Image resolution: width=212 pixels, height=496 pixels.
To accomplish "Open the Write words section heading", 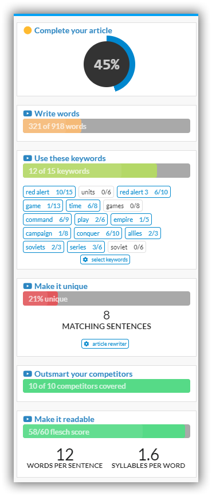I will [57, 114].
